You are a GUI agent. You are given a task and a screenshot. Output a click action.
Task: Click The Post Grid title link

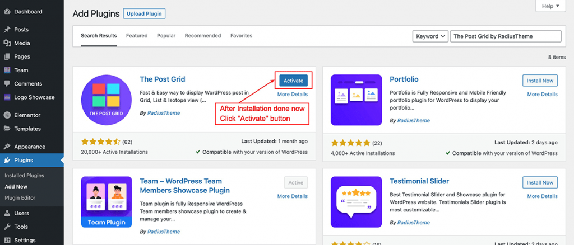tap(163, 79)
